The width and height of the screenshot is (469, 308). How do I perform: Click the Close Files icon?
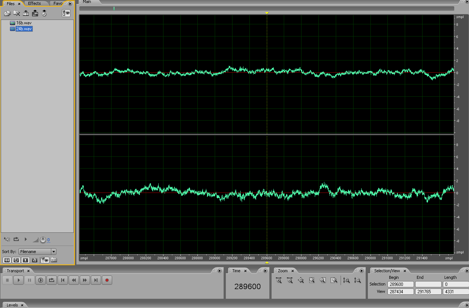(17, 13)
